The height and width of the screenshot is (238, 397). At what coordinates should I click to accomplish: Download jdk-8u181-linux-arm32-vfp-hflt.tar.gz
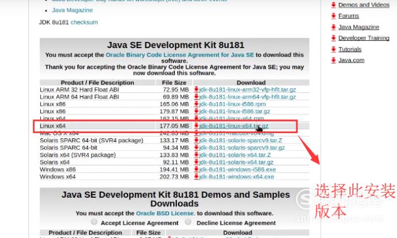pos(248,89)
